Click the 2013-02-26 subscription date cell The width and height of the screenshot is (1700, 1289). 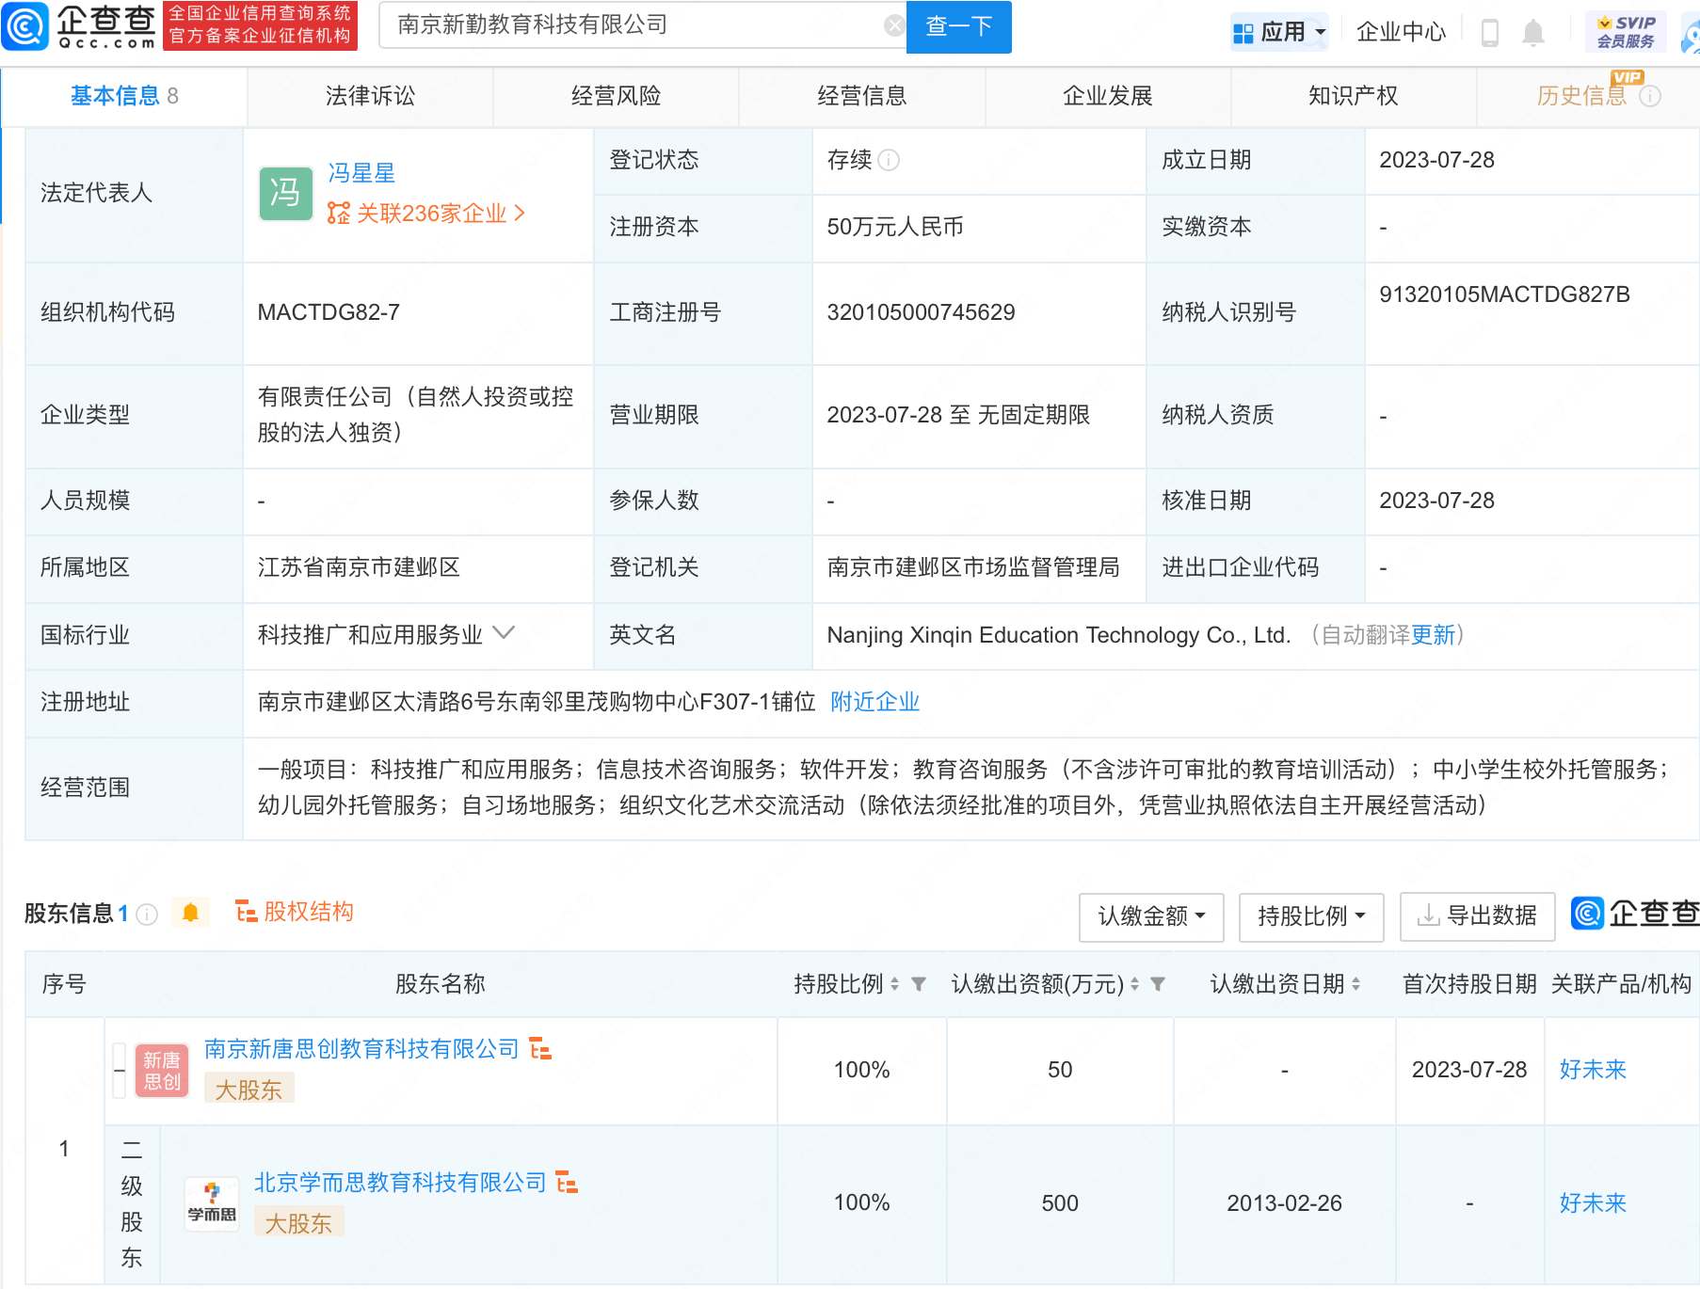(1284, 1203)
